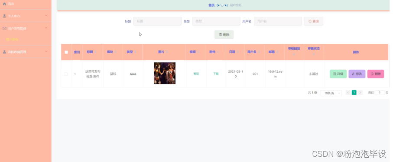Expand the 个人中心 menu chevron
Viewport: 393px width, 162px height.
(46, 16)
